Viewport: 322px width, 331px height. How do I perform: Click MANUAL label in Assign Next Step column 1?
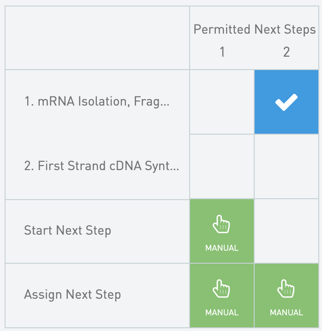(222, 313)
